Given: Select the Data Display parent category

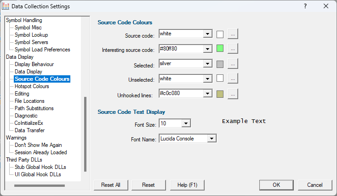Looking at the screenshot, I should 20,57.
